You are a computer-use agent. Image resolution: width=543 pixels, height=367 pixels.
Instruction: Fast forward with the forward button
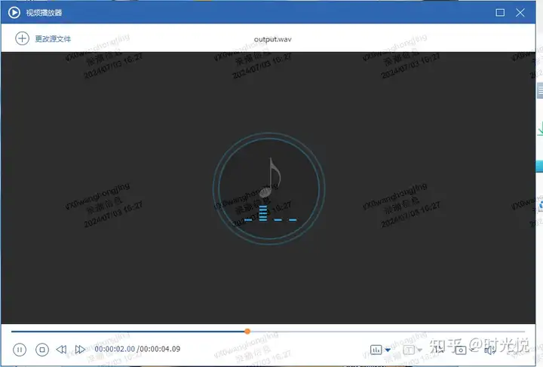pos(80,350)
